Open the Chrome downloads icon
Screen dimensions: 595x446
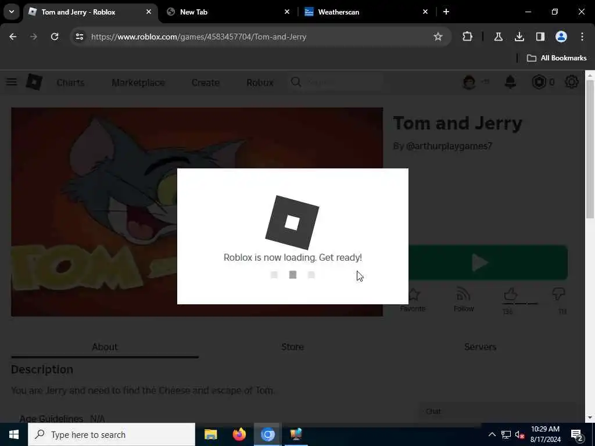point(519,37)
